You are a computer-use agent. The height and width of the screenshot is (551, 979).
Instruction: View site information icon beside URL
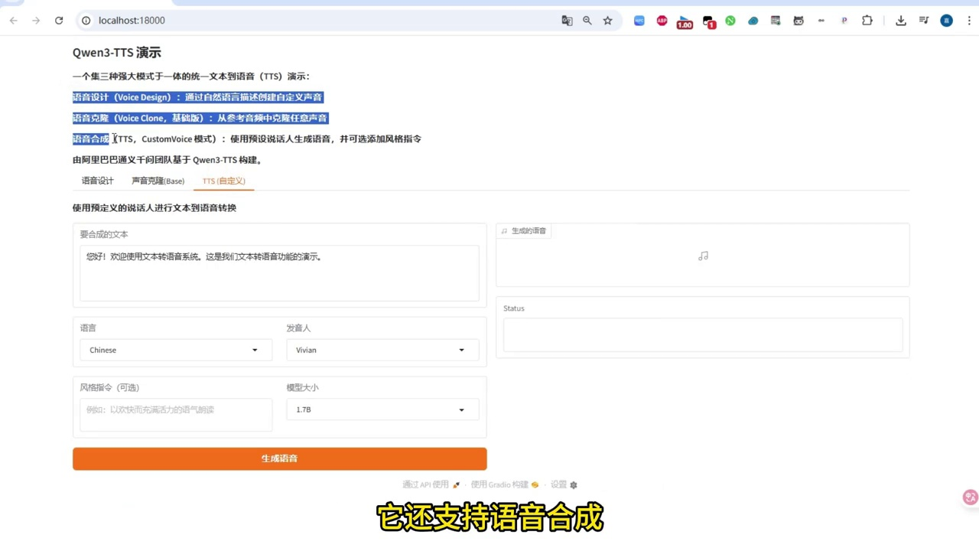tap(86, 21)
